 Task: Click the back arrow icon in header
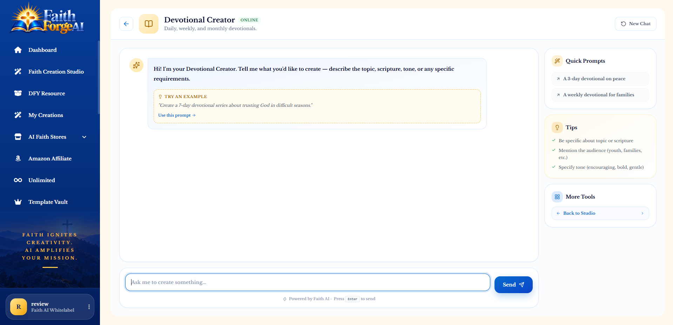126,24
